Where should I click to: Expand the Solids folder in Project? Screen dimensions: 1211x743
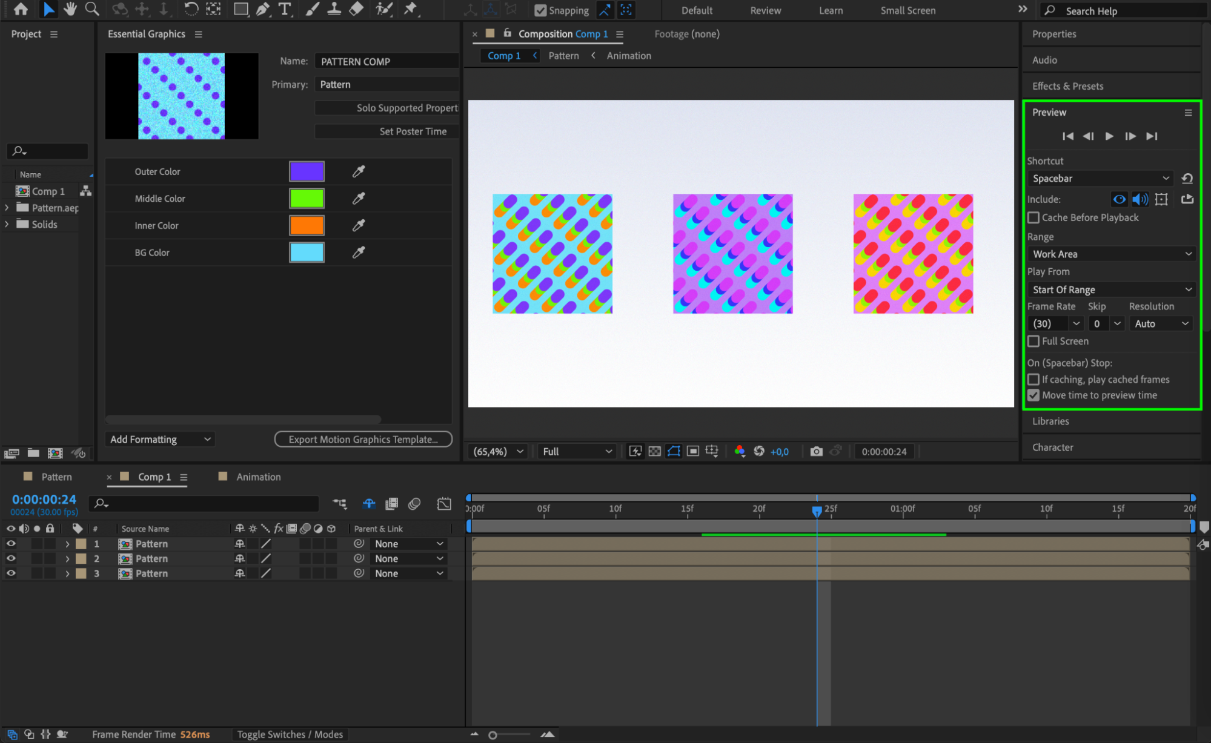[7, 224]
